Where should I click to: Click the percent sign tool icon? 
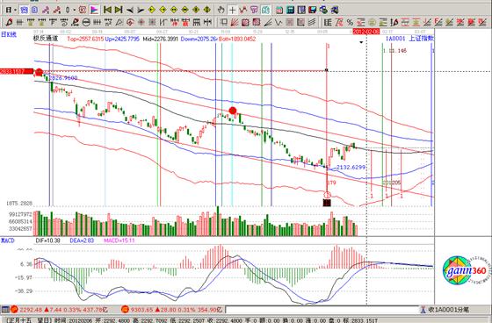(350, 22)
